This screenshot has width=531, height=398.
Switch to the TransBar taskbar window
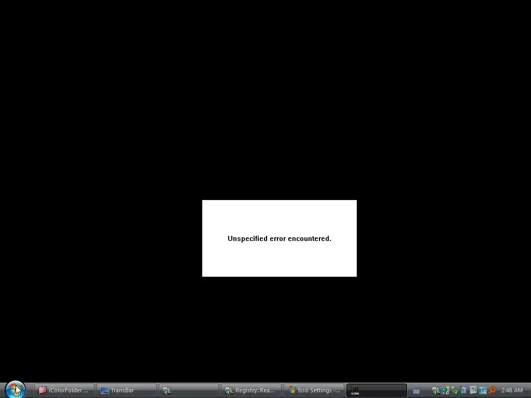click(x=127, y=390)
